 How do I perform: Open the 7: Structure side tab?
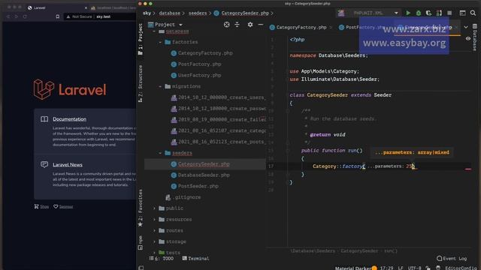(x=141, y=83)
